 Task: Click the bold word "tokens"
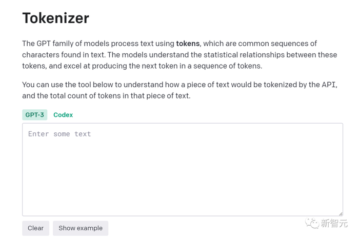coord(188,44)
